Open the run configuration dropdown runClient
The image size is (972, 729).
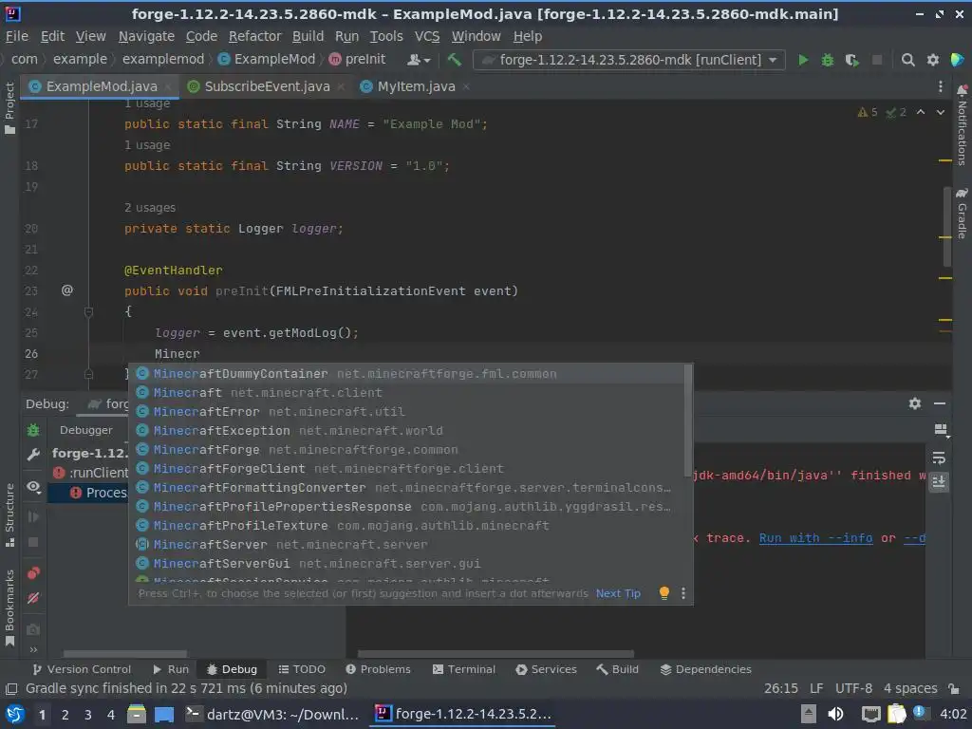(628, 60)
